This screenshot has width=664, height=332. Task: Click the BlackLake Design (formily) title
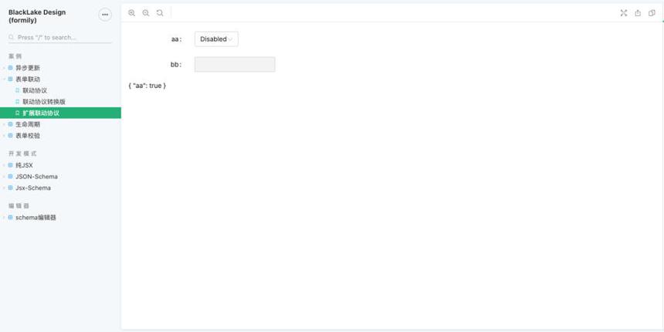37,16
